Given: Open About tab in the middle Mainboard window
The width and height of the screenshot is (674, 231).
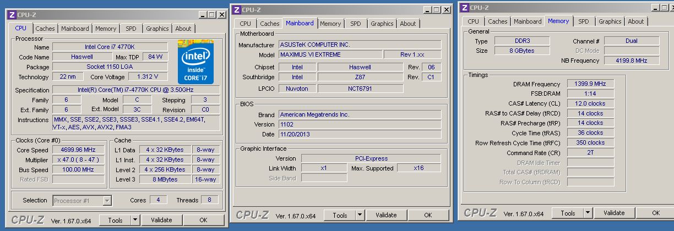Looking at the screenshot, I should pos(408,24).
